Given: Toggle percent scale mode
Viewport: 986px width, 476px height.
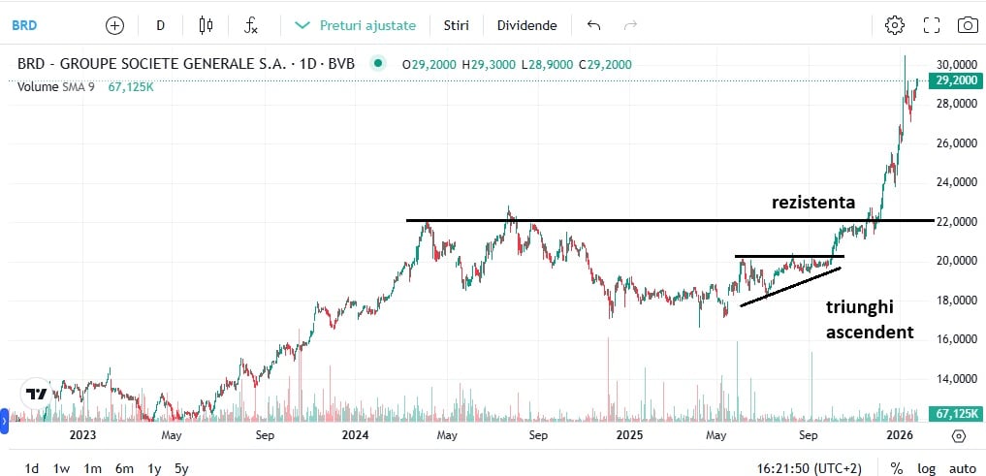Looking at the screenshot, I should [x=897, y=468].
